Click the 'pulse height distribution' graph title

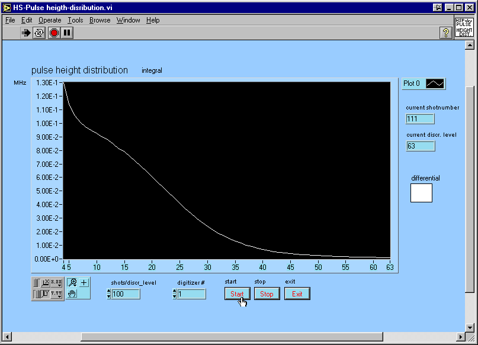(79, 70)
